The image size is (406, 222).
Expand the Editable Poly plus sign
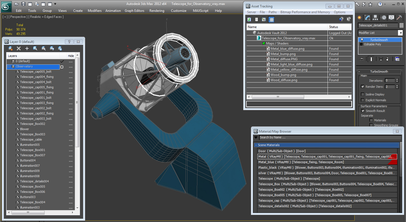[x=361, y=44]
